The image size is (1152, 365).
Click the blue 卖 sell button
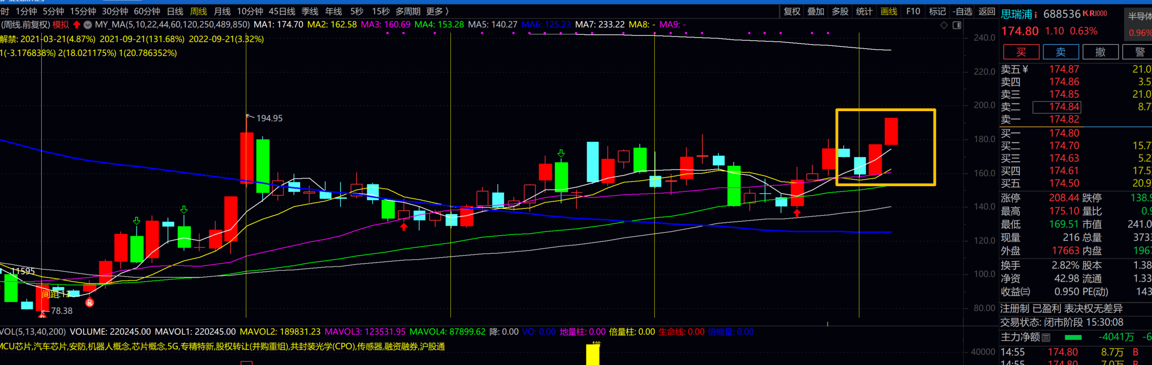(1061, 52)
